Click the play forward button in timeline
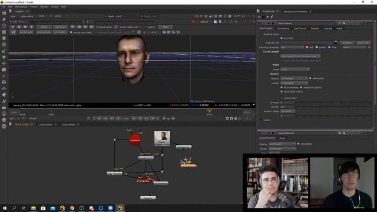The height and width of the screenshot is (212, 377). [x=134, y=118]
